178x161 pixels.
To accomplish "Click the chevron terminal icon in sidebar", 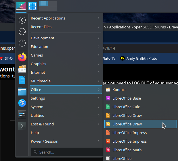I will tap(22, 126).
